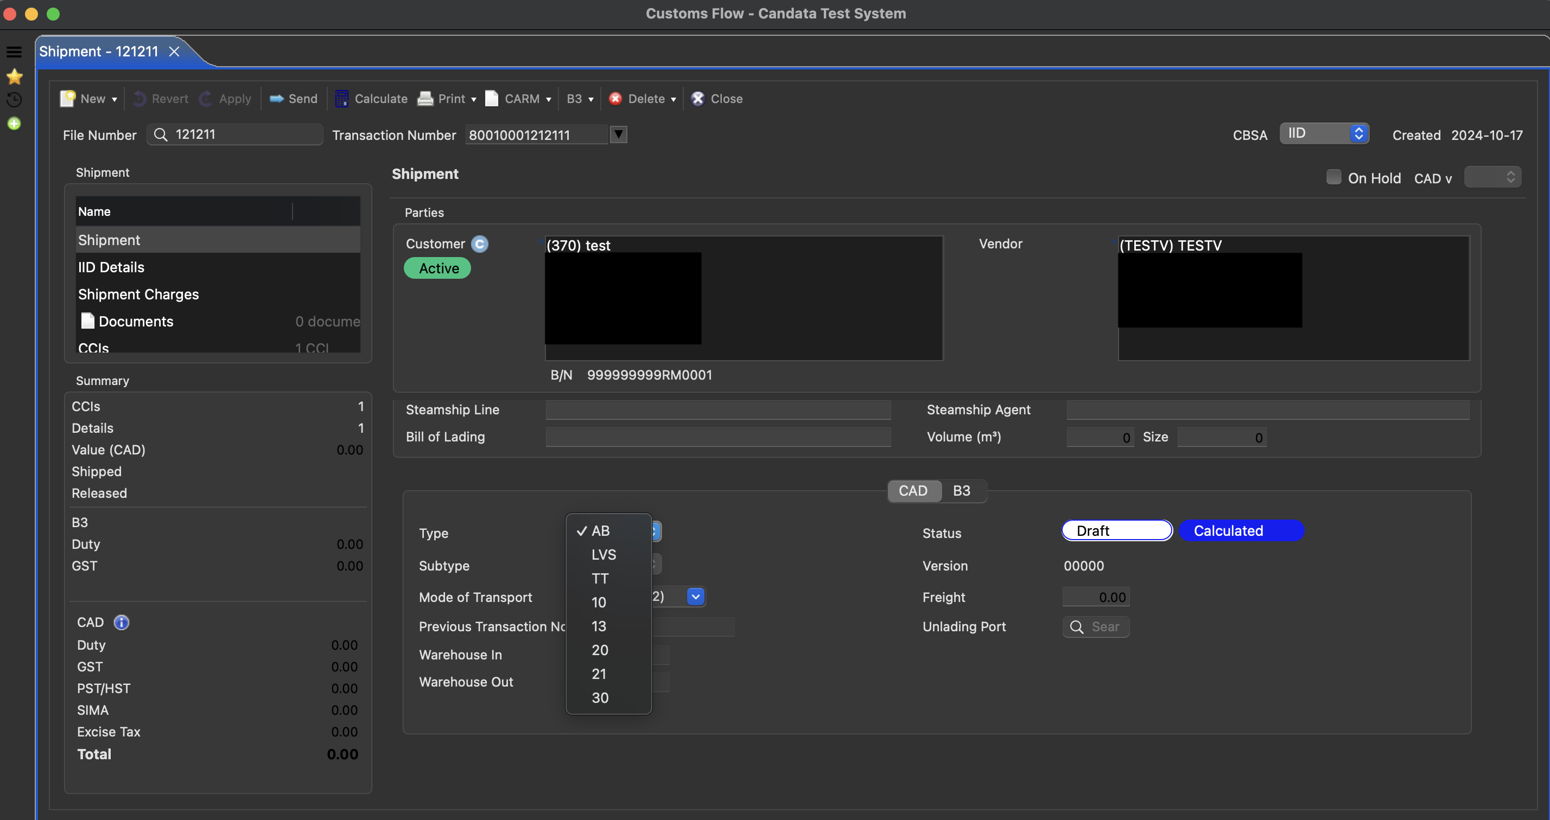Image resolution: width=1550 pixels, height=820 pixels.
Task: Click the Print printer icon
Action: coord(425,99)
